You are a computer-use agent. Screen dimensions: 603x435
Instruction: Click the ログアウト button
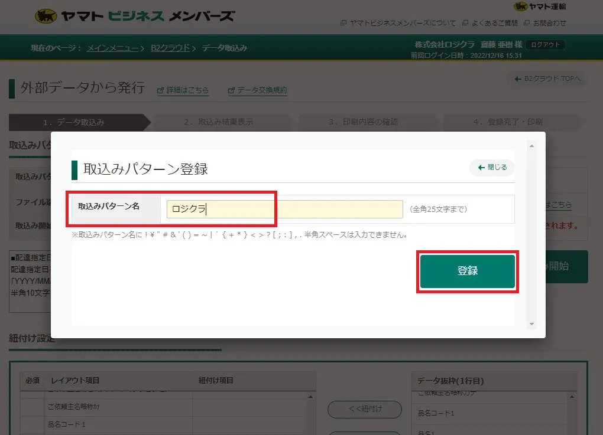tap(545, 44)
